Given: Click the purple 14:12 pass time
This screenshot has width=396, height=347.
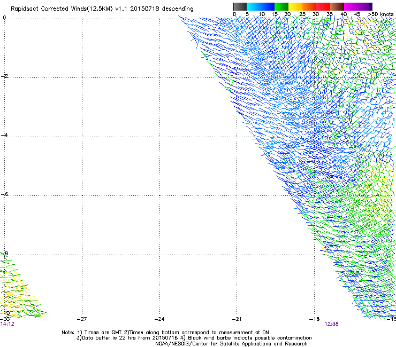Looking at the screenshot, I should click(x=7, y=324).
